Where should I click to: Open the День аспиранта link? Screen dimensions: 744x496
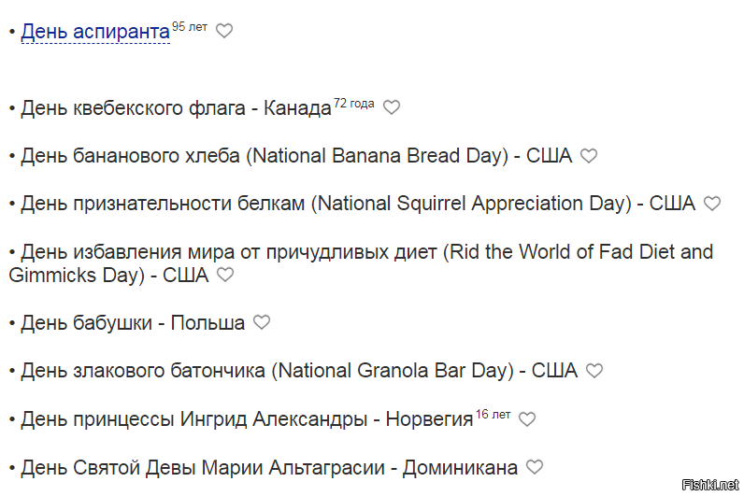click(x=95, y=32)
